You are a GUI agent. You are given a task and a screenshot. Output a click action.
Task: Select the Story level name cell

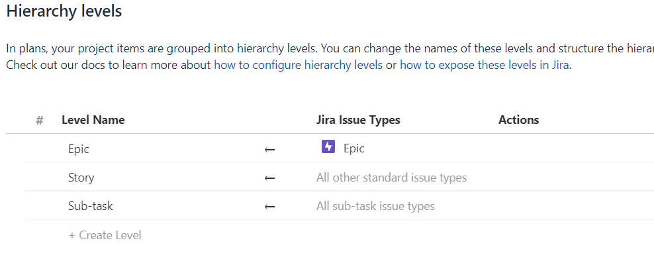pos(81,178)
